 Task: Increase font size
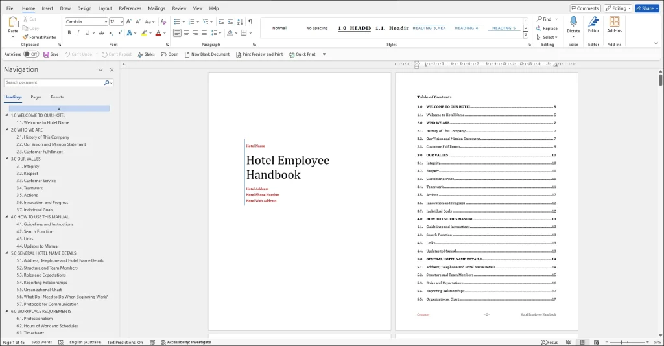click(129, 21)
